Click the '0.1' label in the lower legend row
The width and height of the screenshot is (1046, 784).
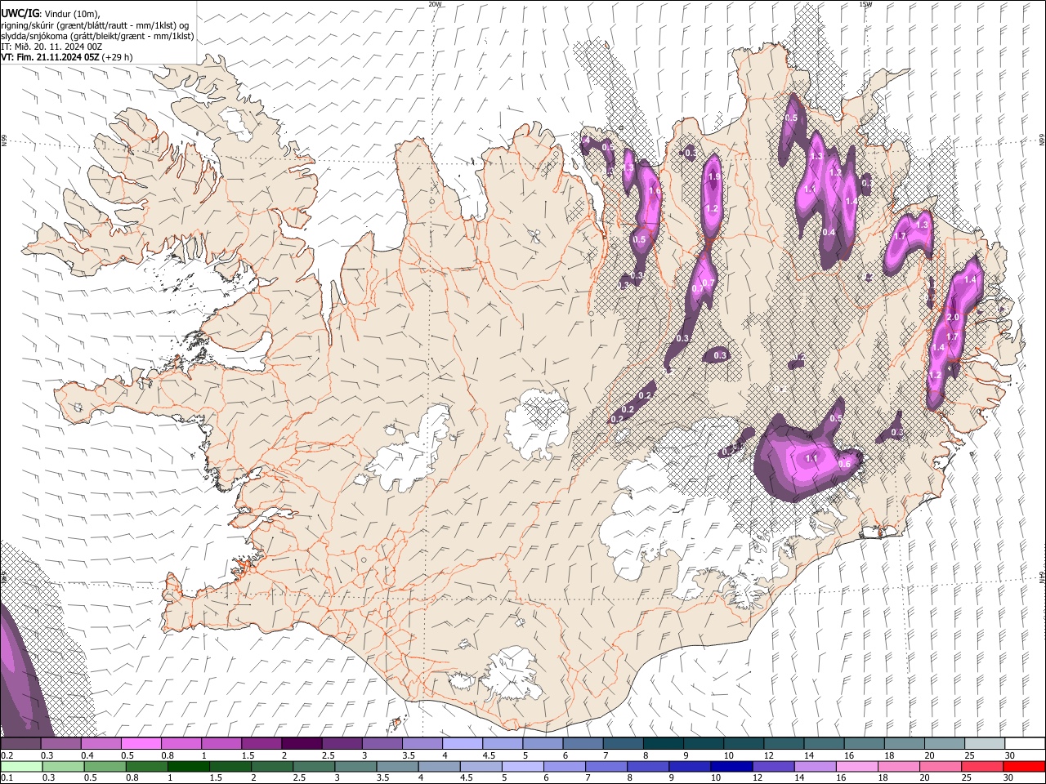click(x=7, y=777)
